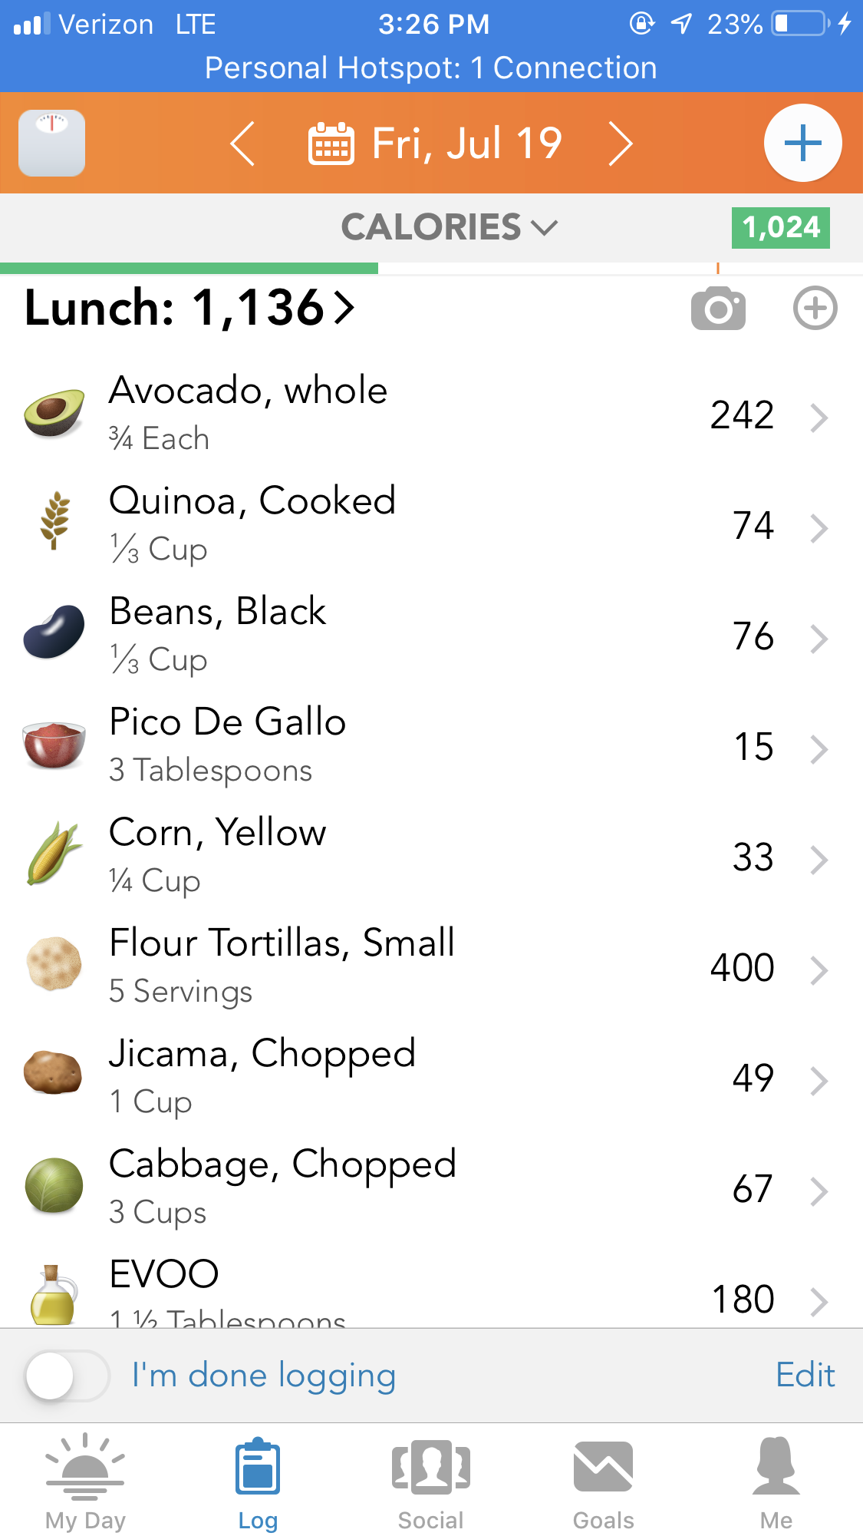Open the weight scale icon
Screen dimensions: 863x1536
click(x=51, y=143)
